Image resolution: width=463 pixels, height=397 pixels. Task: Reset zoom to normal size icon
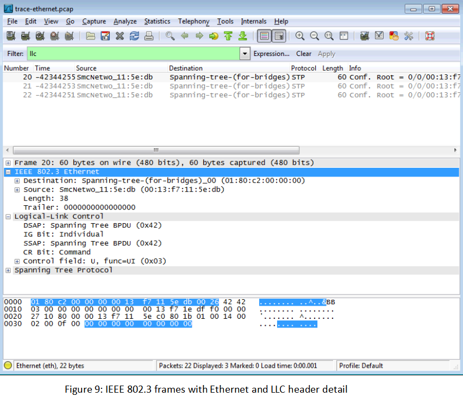point(329,36)
